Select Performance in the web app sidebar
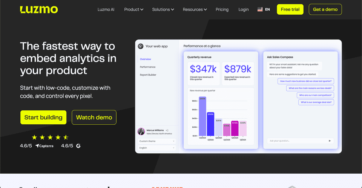The width and height of the screenshot is (362, 188). [147, 67]
